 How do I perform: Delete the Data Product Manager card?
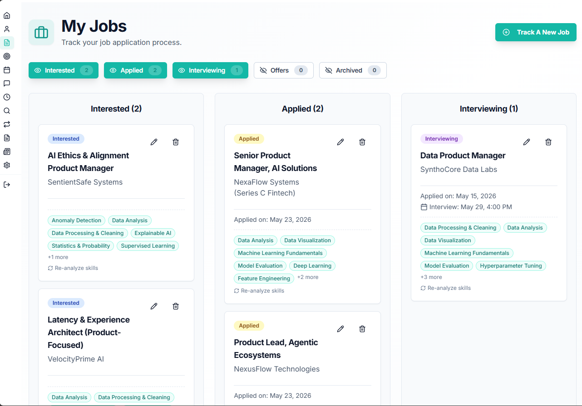[548, 142]
